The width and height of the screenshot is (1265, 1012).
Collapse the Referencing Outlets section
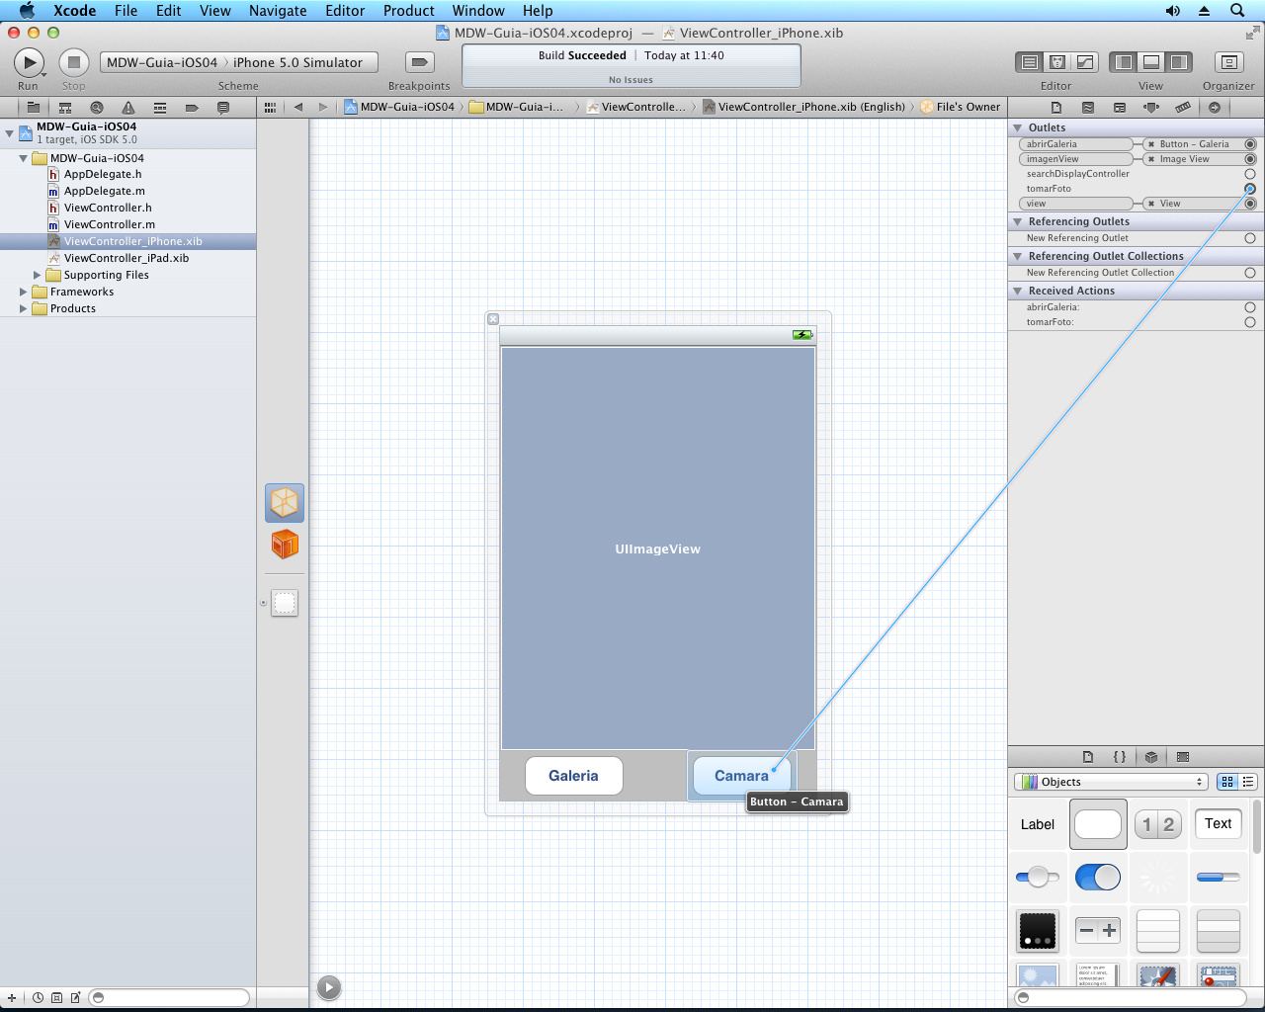point(1018,221)
